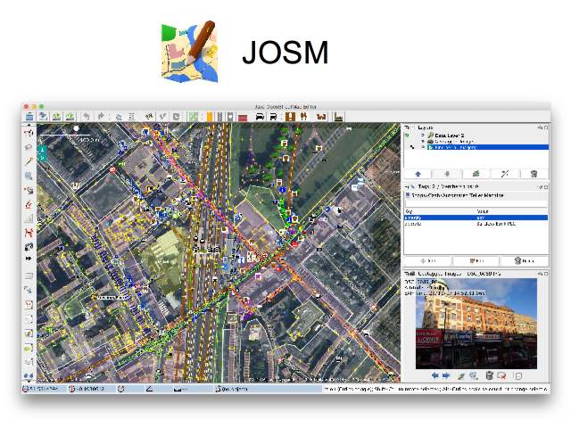Click the factory building preset icon
Image resolution: width=571 pixels, height=428 pixels.
339,117
